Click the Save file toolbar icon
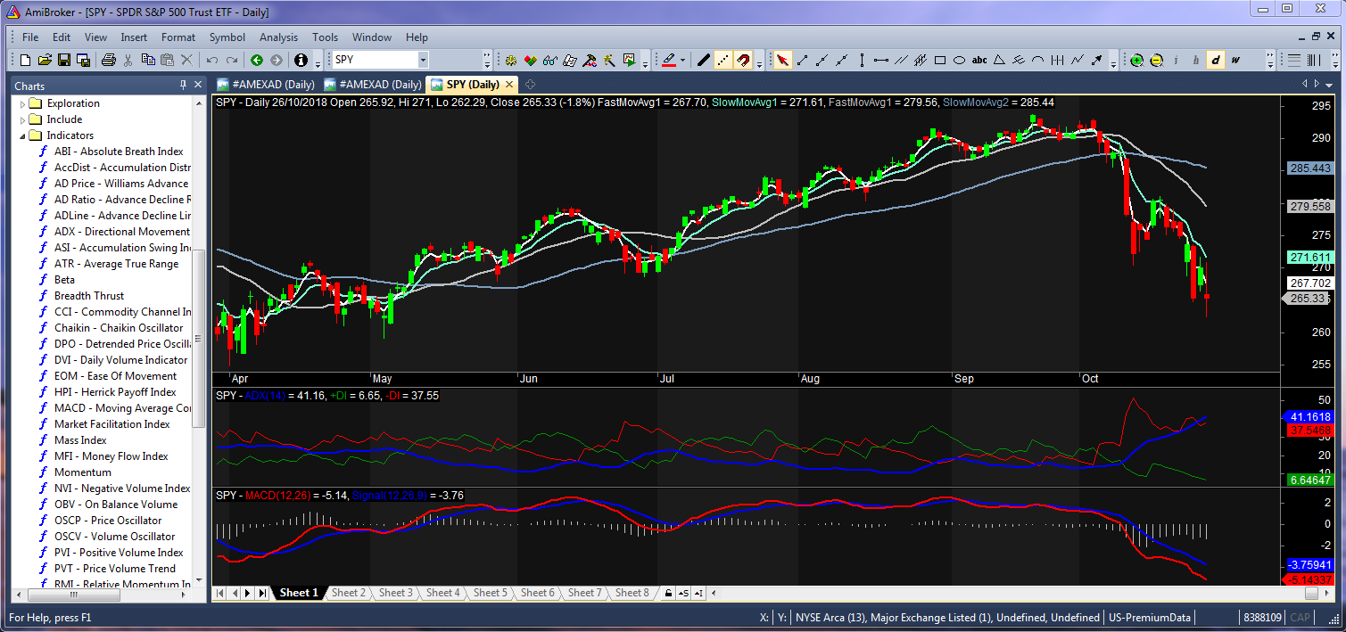The width and height of the screenshot is (1346, 632). click(64, 61)
